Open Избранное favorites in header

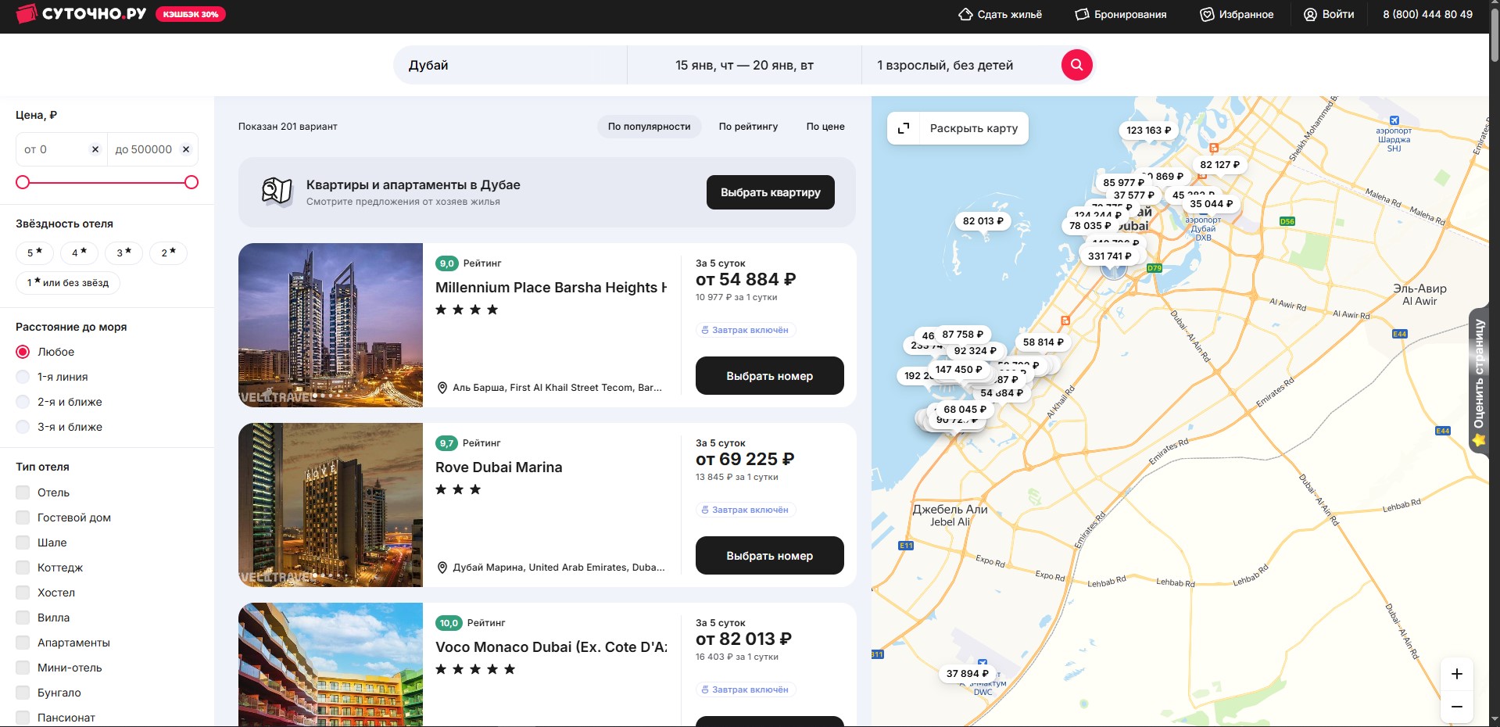click(x=1237, y=14)
